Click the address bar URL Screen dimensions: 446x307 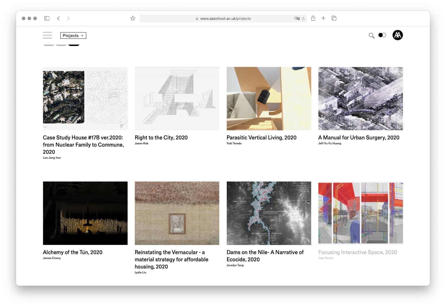(x=225, y=18)
